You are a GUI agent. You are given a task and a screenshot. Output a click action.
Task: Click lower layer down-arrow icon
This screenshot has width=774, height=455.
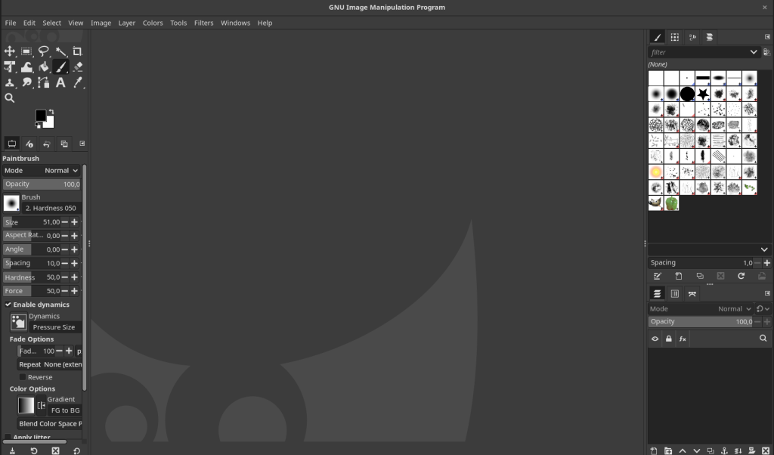pyautogui.click(x=696, y=450)
